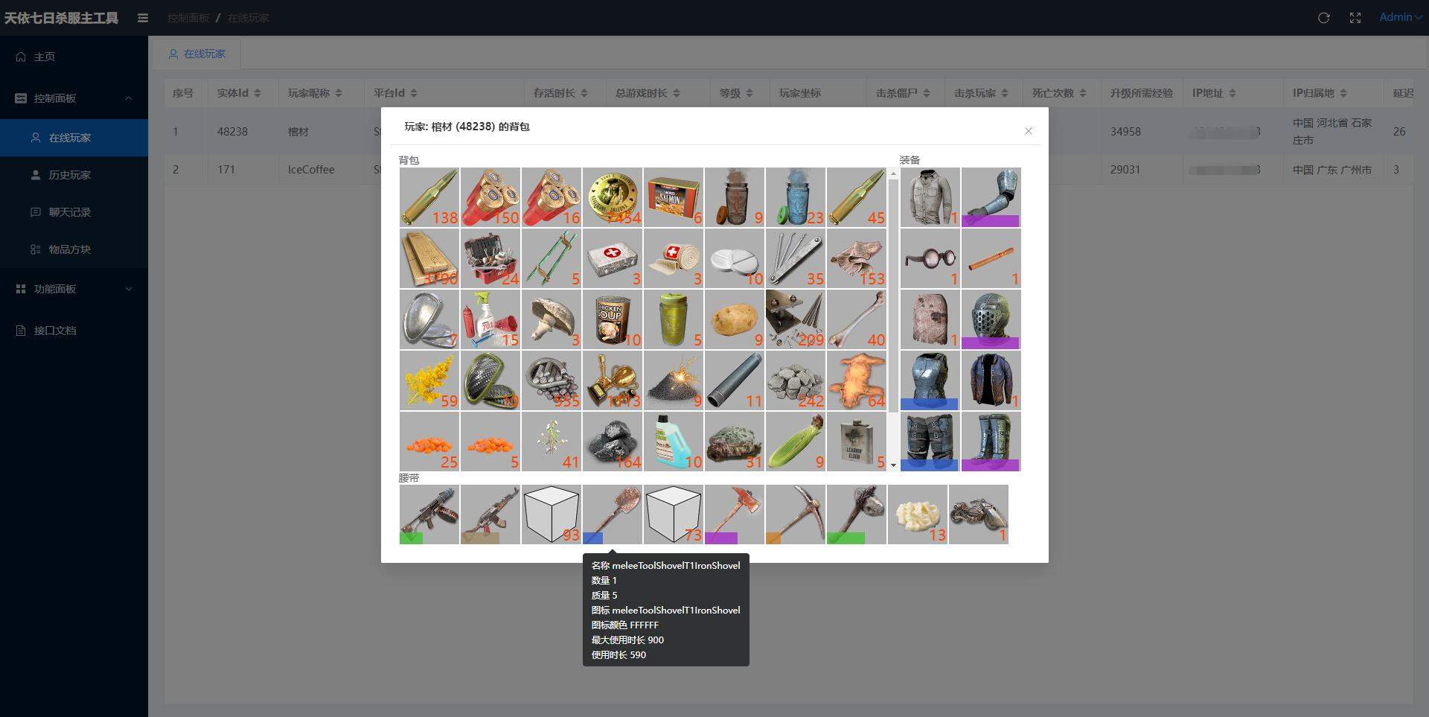Click entity id 48238 cell
This screenshot has height=717, width=1429.
pos(232,132)
